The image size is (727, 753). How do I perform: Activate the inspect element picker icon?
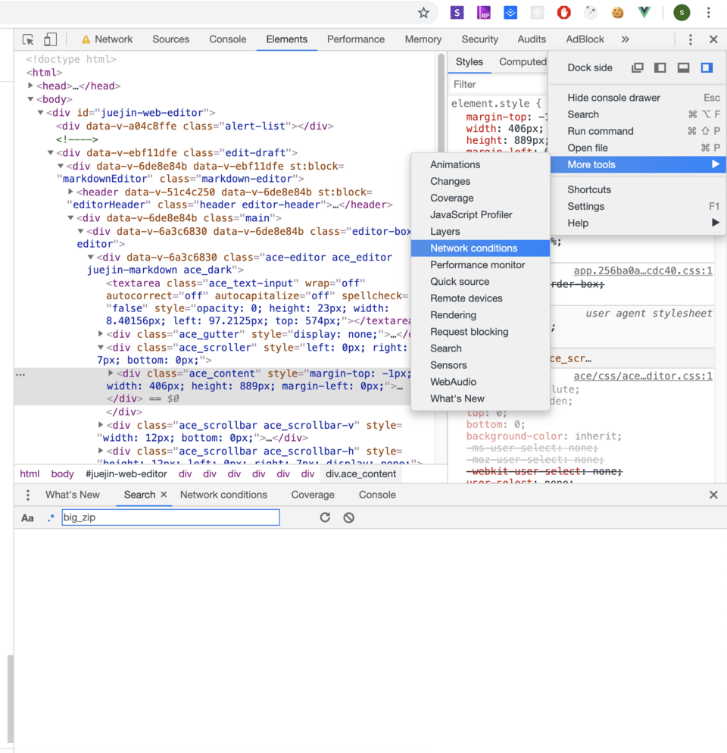point(28,39)
